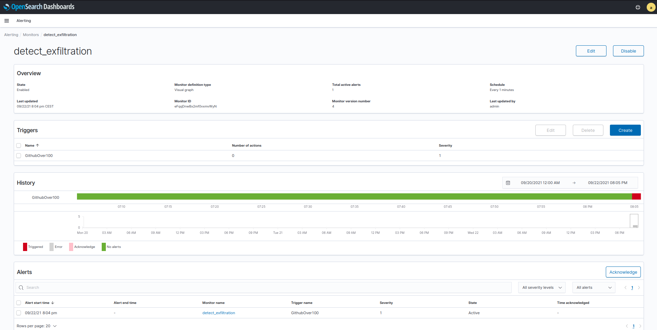This screenshot has height=330, width=657.
Task: Open the hamburger navigation menu
Action: [x=7, y=21]
